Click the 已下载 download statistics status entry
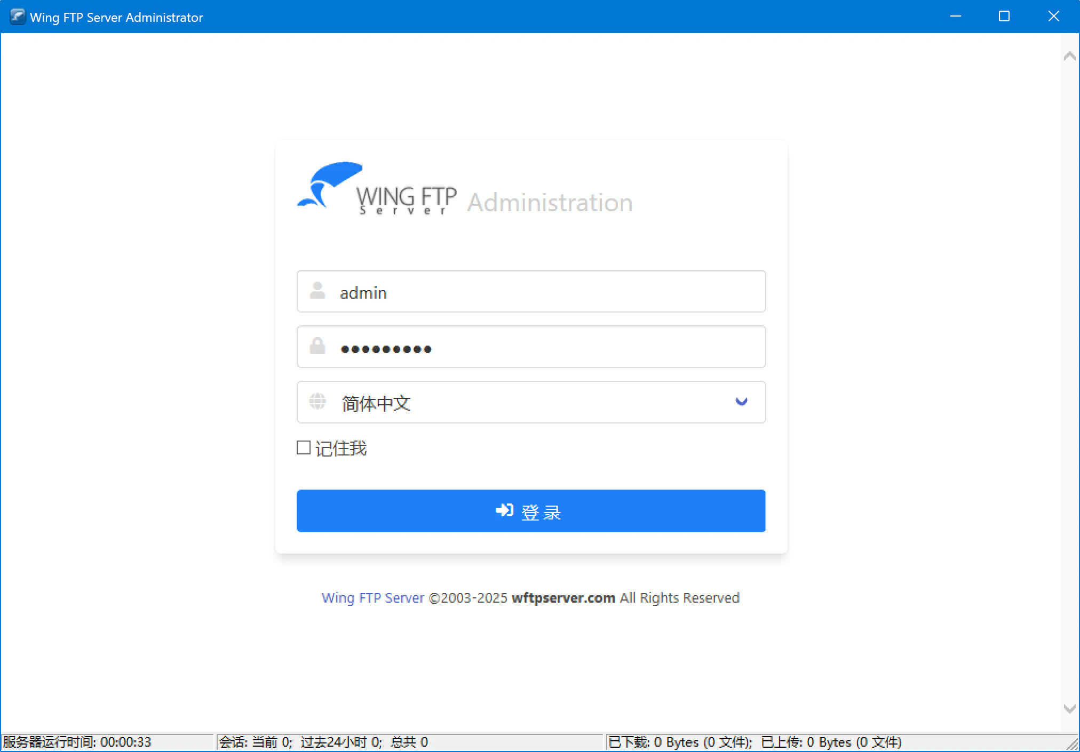Image resolution: width=1080 pixels, height=752 pixels. point(755,742)
